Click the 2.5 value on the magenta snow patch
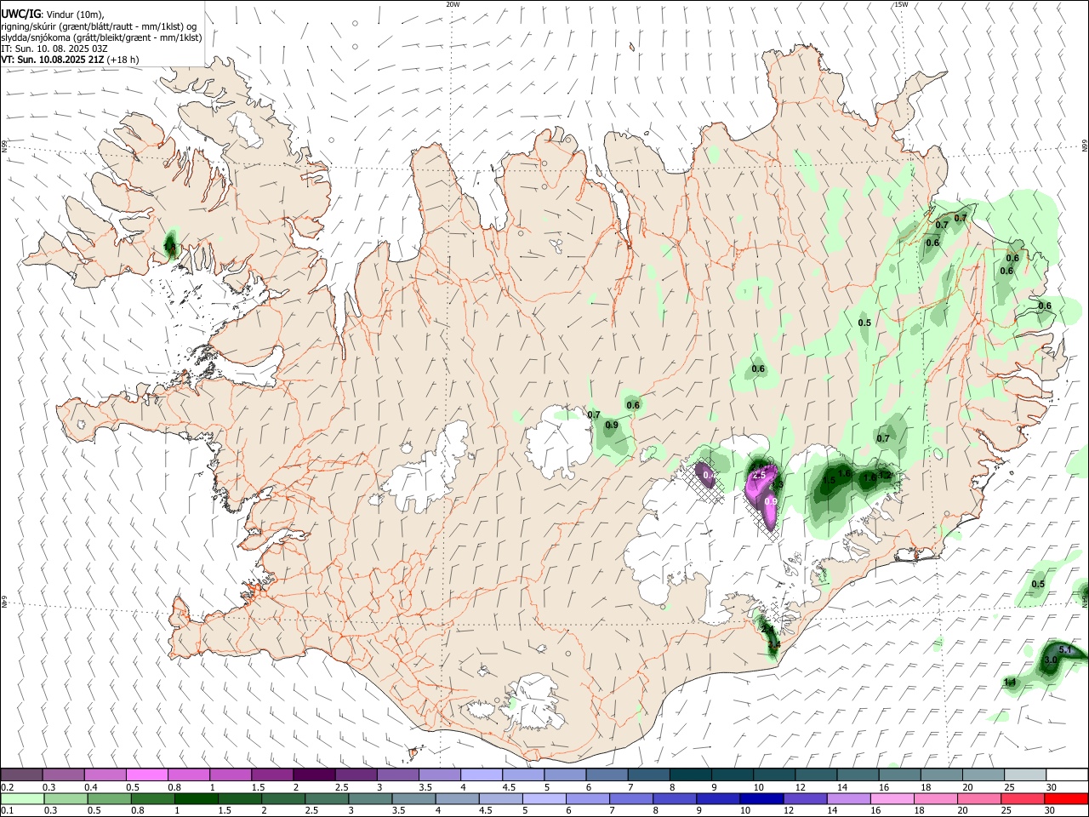This screenshot has height=817, width=1089. pos(760,474)
